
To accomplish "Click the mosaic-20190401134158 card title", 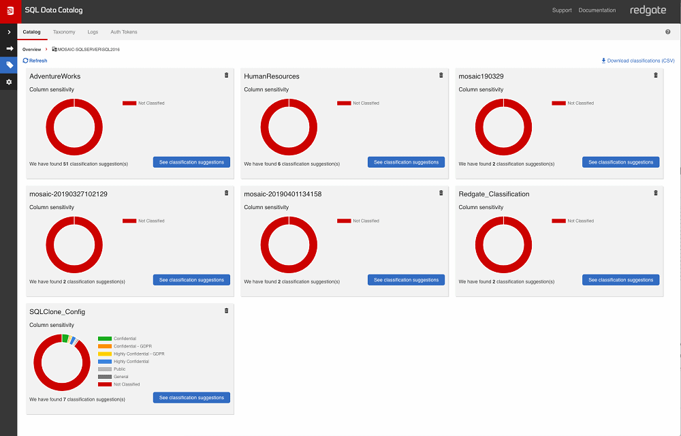I will [283, 194].
